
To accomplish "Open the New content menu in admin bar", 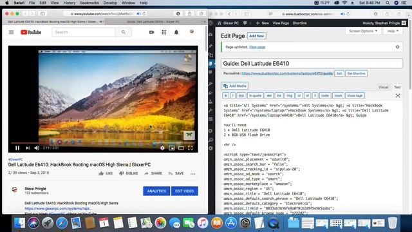I will tap(262, 23).
